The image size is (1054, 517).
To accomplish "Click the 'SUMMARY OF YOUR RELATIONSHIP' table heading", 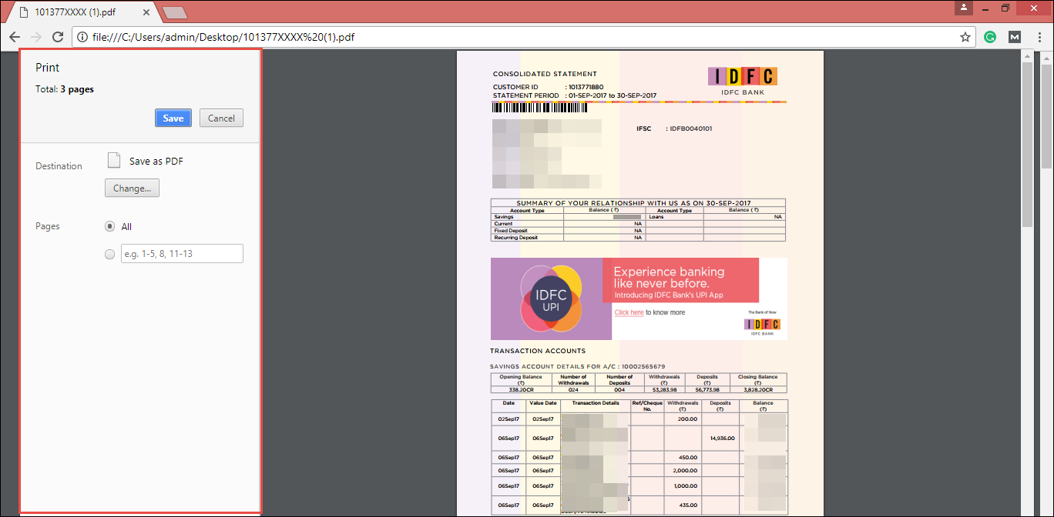I will point(633,203).
